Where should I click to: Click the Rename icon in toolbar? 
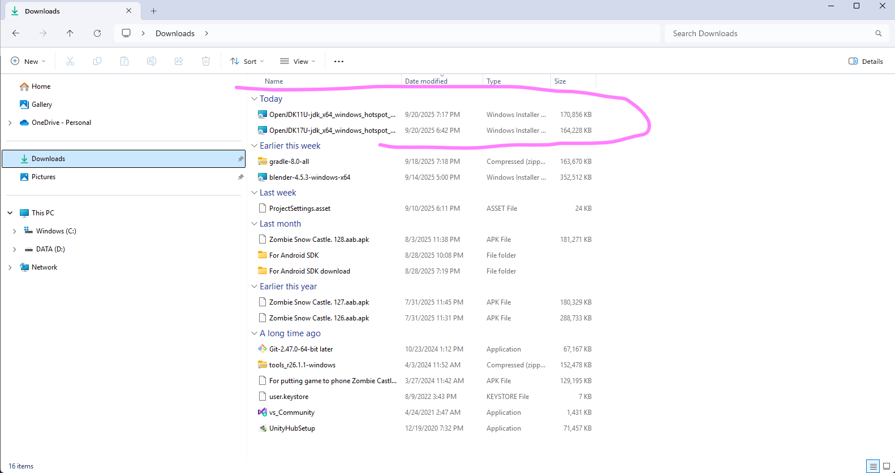click(x=152, y=61)
